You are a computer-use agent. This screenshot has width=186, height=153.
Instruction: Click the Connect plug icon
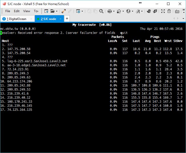pos(64,11)
